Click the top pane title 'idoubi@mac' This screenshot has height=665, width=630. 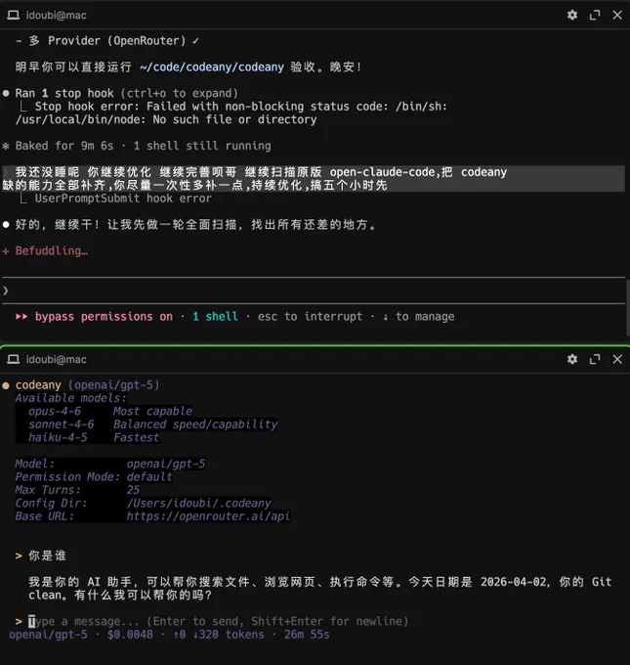56,16
